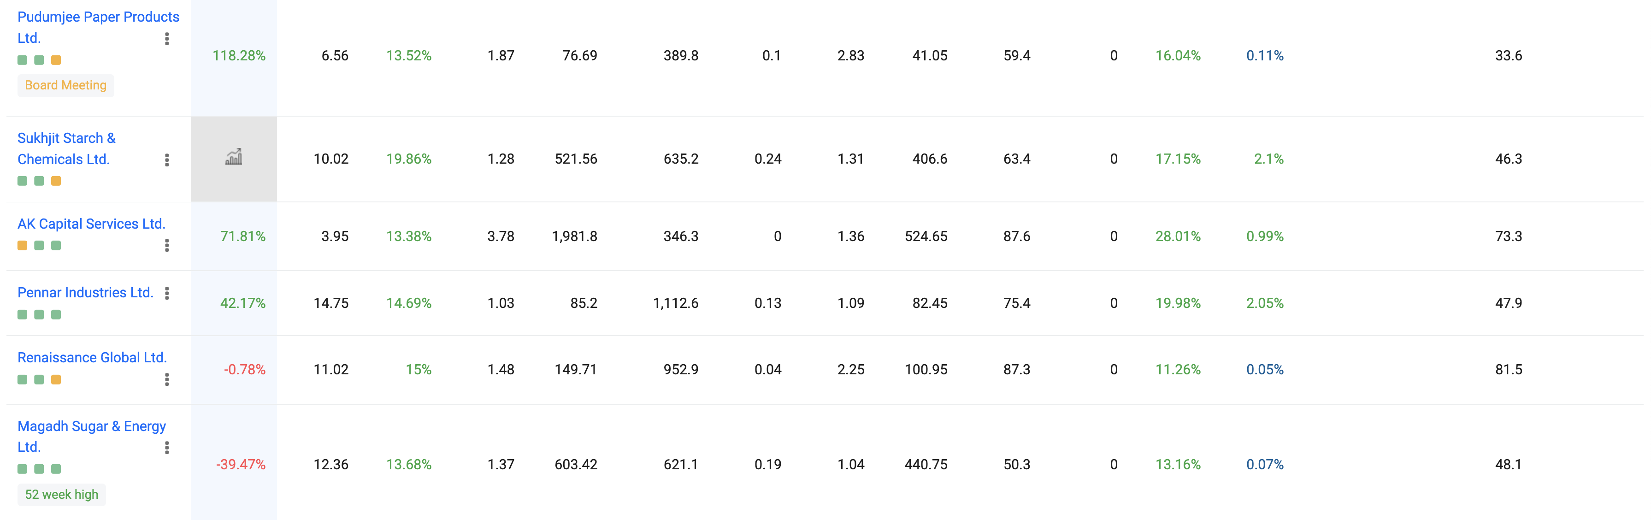Open Magadh Sugar & Energy Ltd. link
Screen dimensions: 1651x520
pyautogui.click(x=91, y=426)
